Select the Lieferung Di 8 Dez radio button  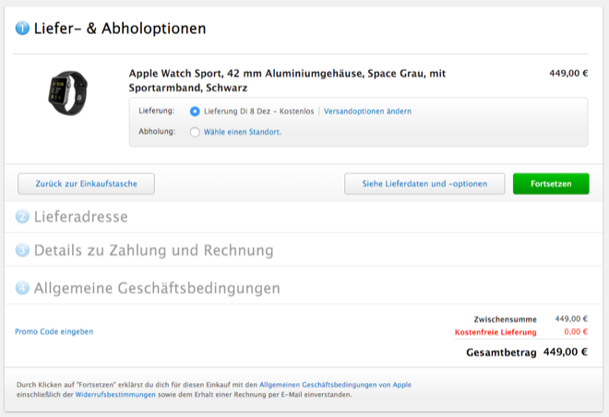click(x=195, y=112)
